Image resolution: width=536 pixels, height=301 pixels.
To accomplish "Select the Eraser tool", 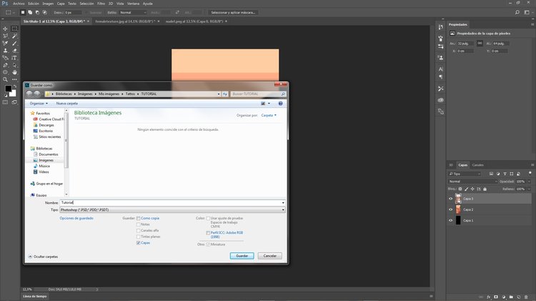I will 14,51.
